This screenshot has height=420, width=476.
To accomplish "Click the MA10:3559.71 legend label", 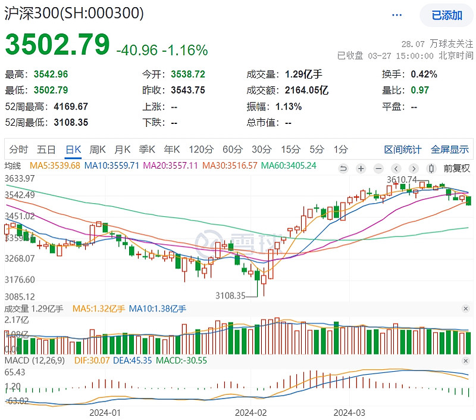I will [x=112, y=166].
